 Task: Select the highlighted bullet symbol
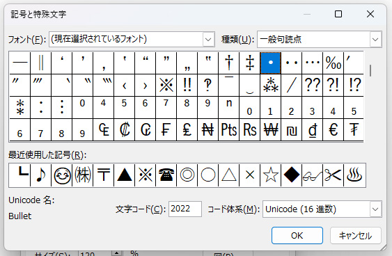(x=270, y=63)
